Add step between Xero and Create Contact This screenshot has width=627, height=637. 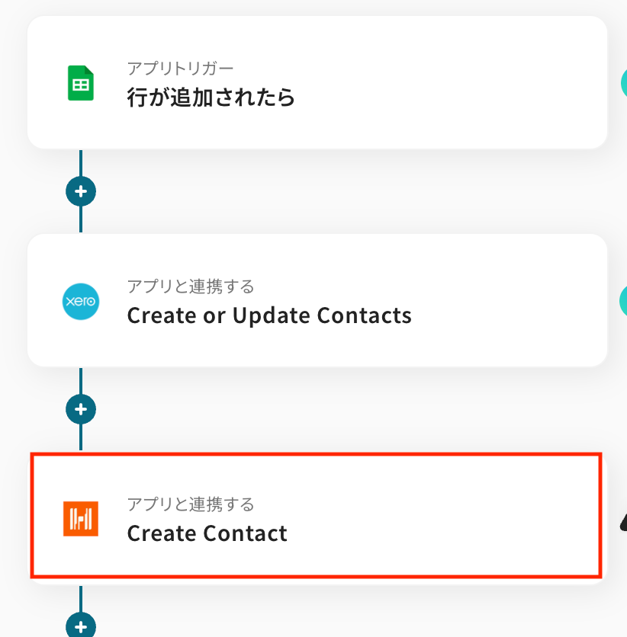coord(81,409)
